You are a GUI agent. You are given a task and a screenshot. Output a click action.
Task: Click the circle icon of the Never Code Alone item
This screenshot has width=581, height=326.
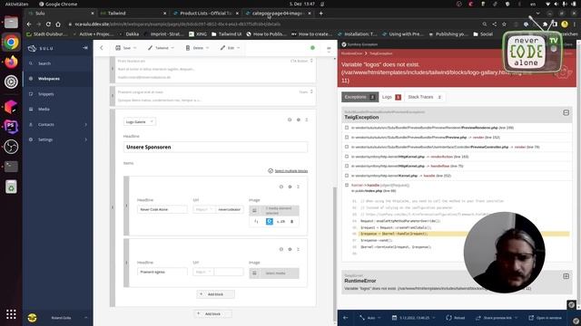(281, 187)
